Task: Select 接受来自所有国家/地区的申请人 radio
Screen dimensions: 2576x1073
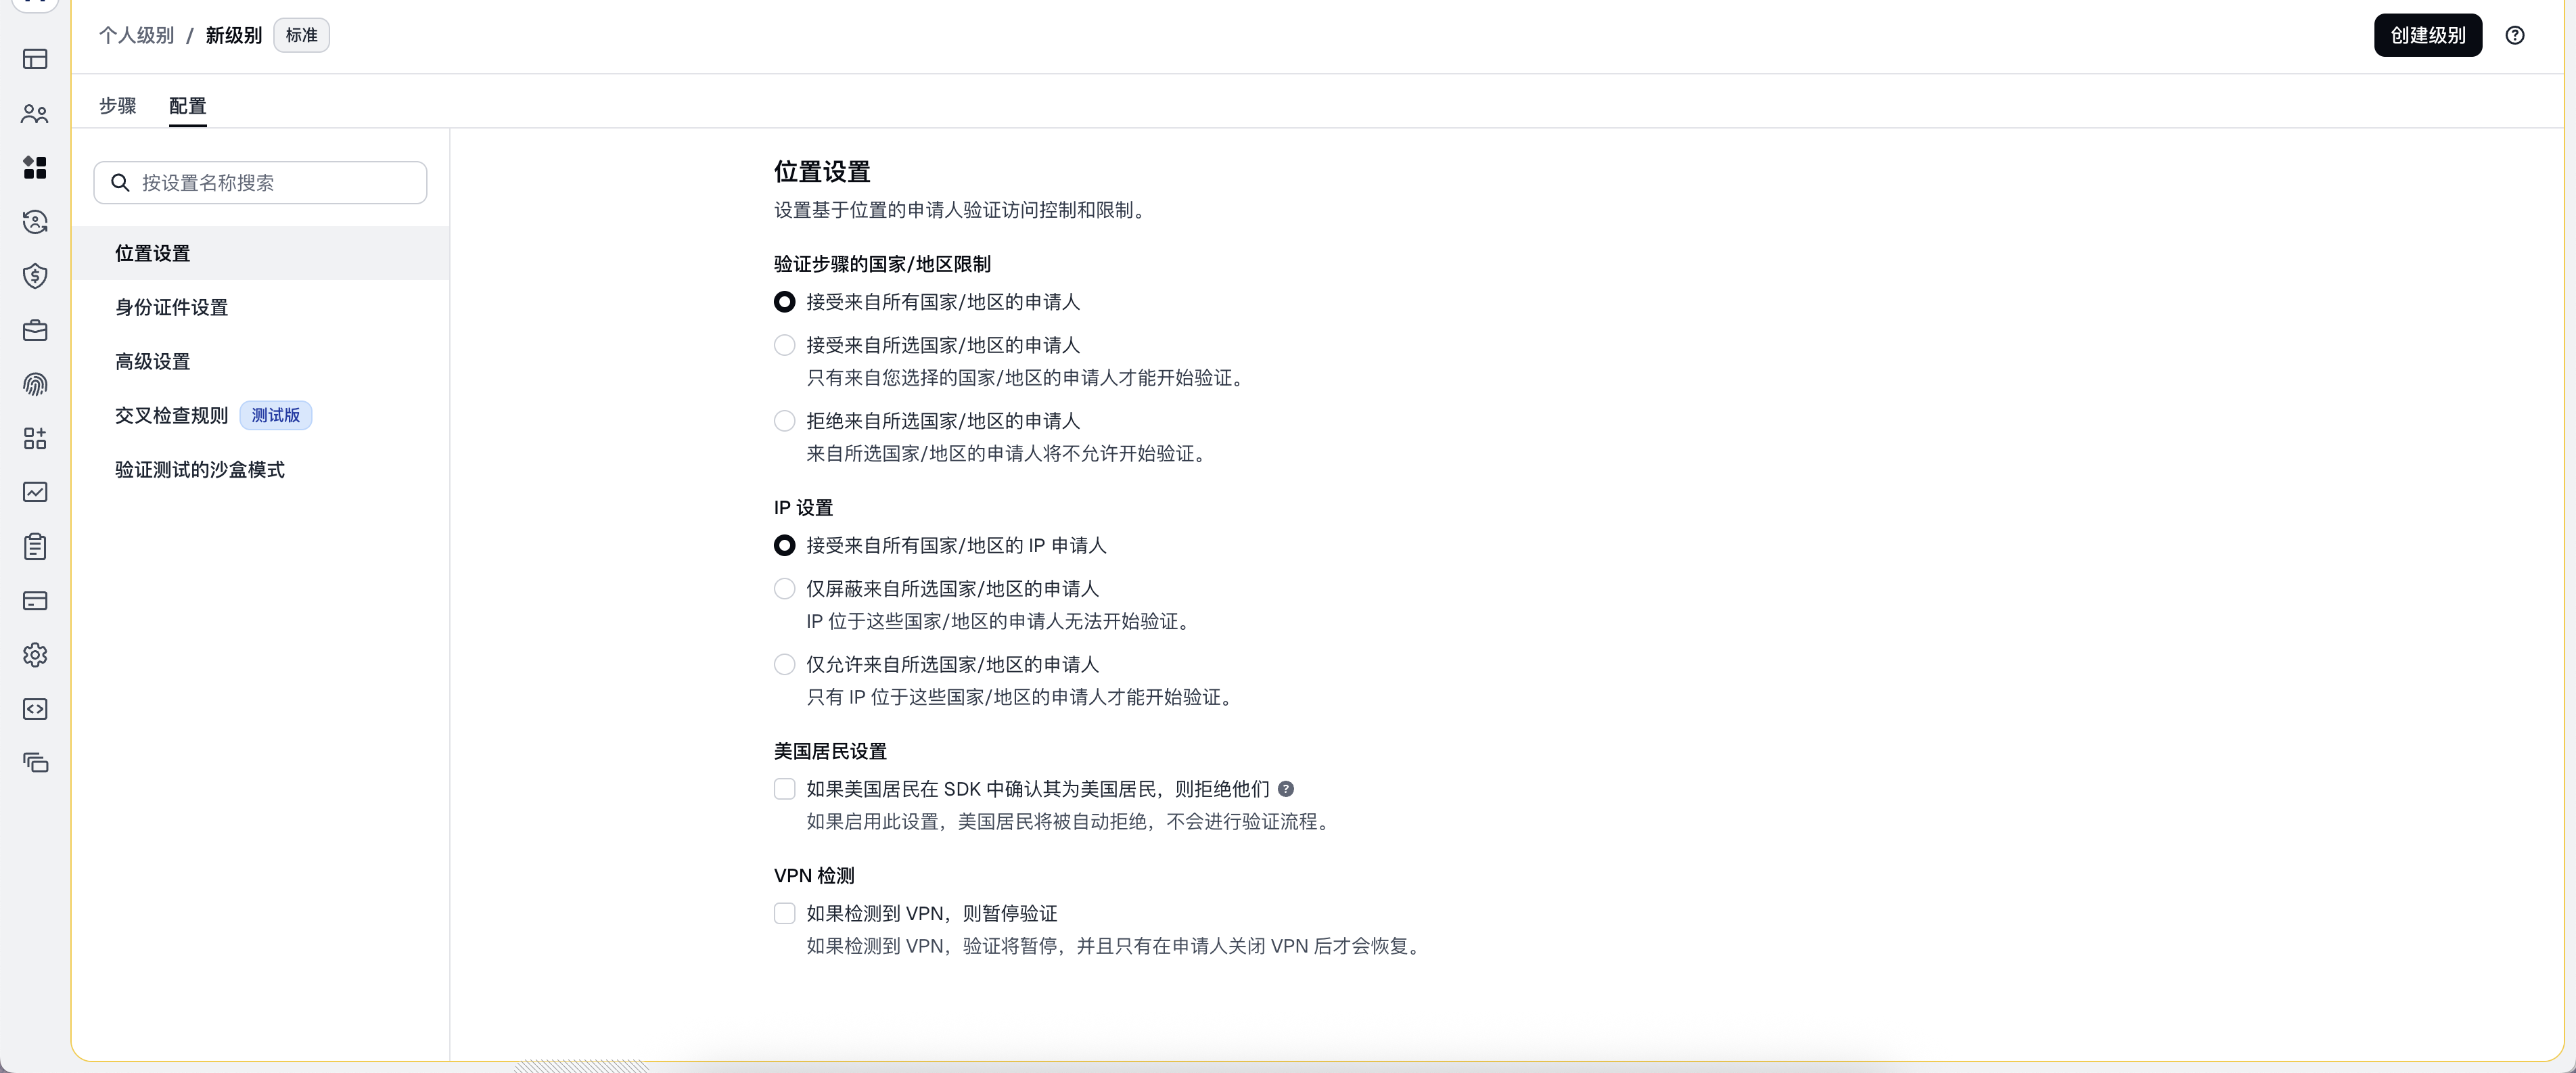Action: click(x=785, y=302)
